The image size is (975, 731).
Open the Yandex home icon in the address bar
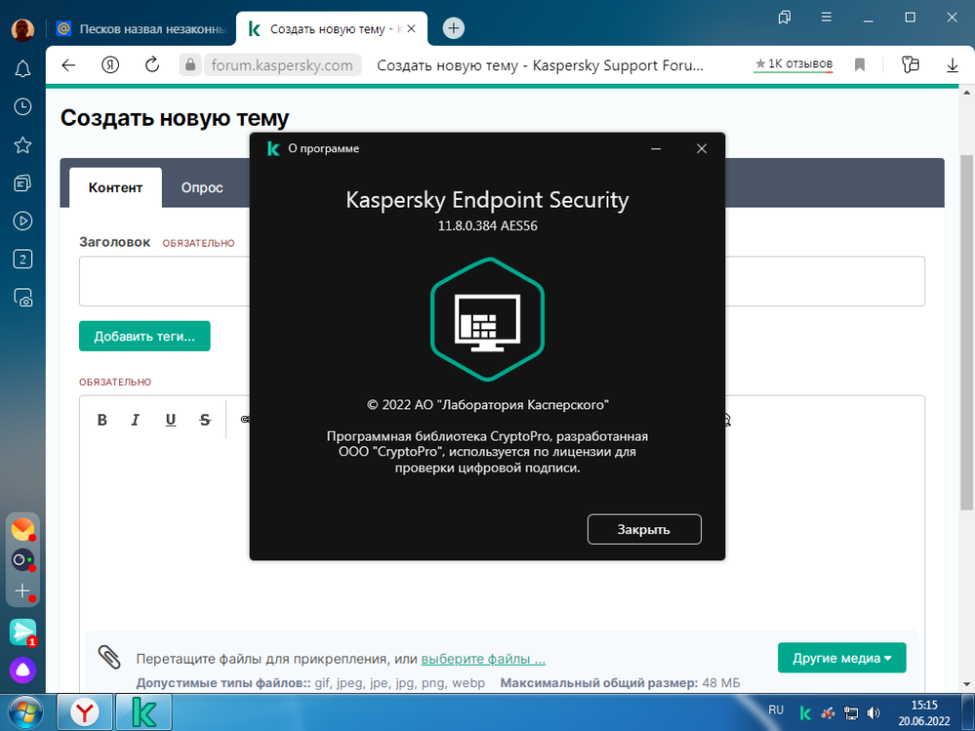tap(110, 64)
